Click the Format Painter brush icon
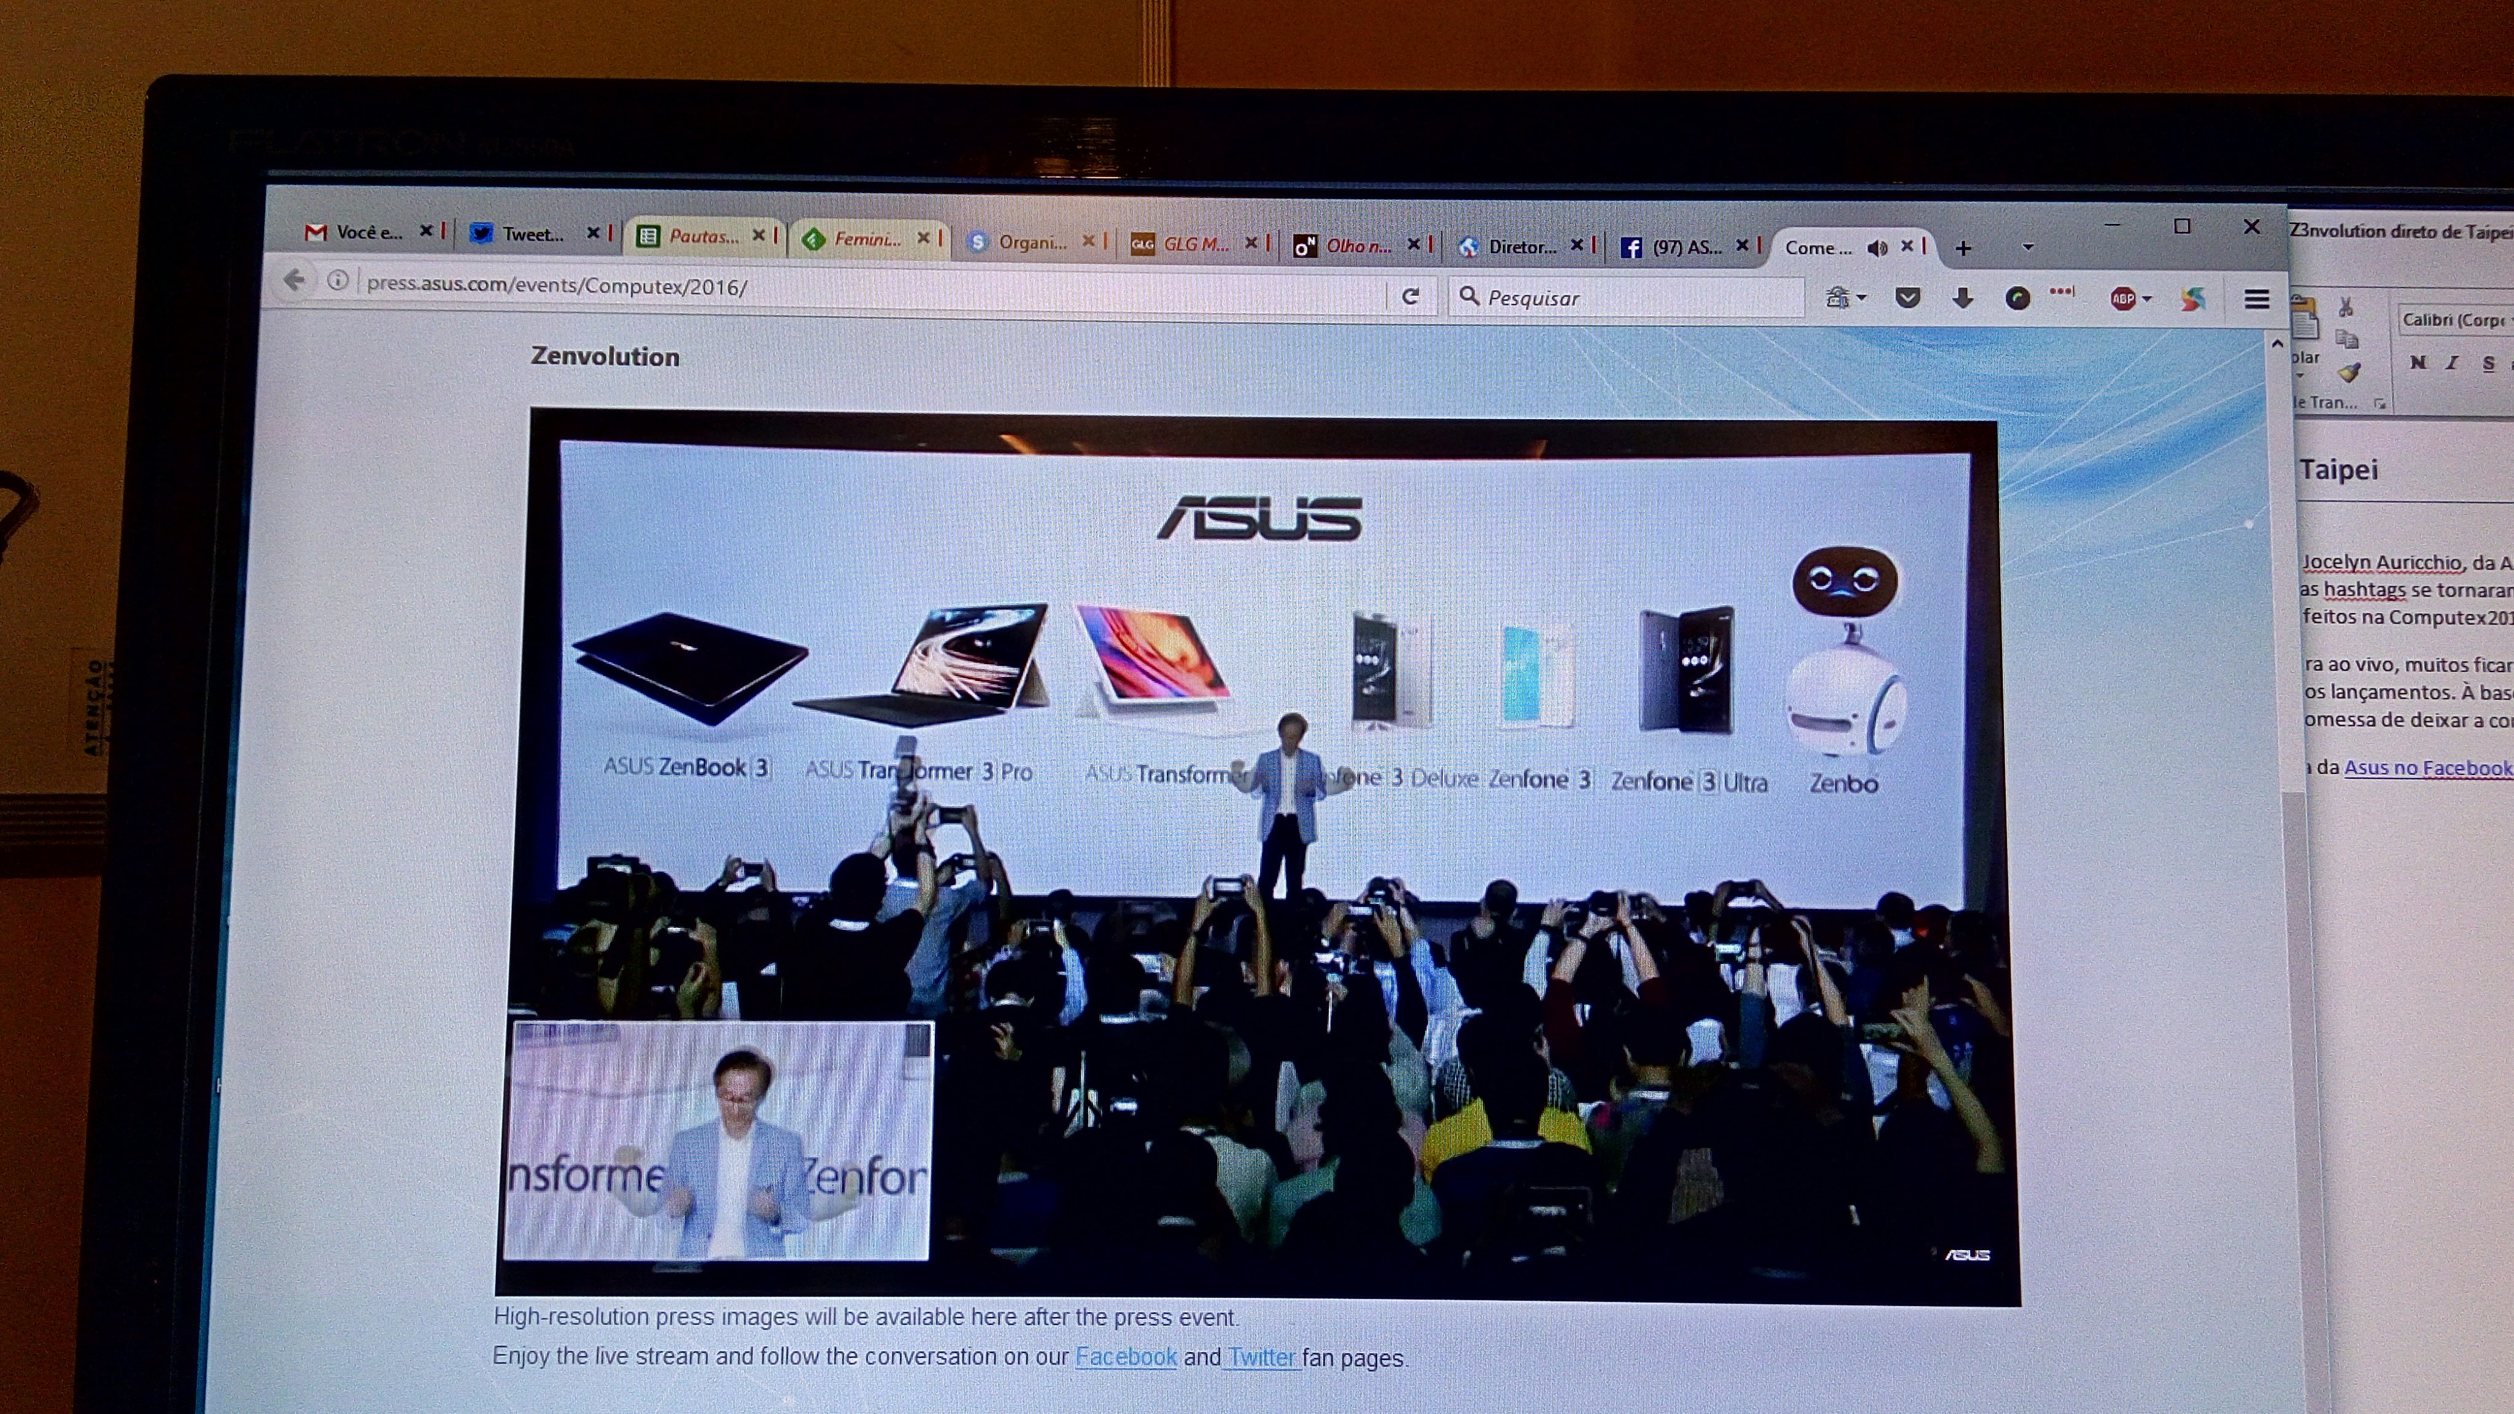The image size is (2514, 1414). (x=2350, y=373)
